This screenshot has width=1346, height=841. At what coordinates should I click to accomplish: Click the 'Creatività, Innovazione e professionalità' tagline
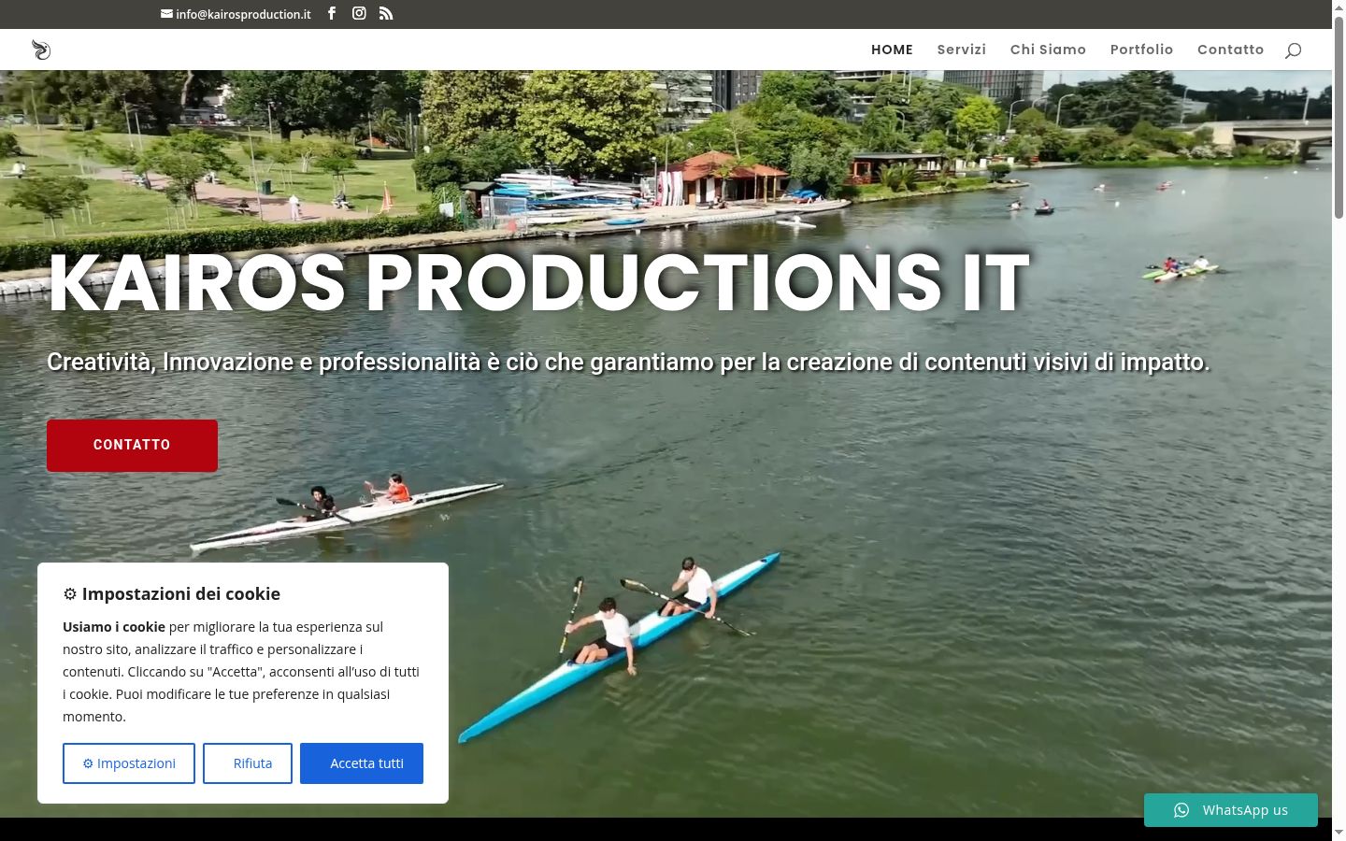[x=628, y=362]
